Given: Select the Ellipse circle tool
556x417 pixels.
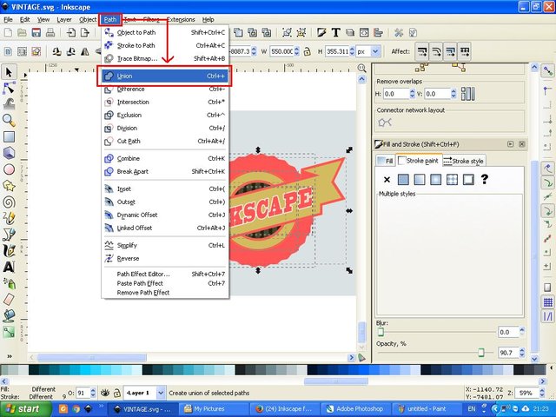Looking at the screenshot, I should pyautogui.click(x=9, y=169).
